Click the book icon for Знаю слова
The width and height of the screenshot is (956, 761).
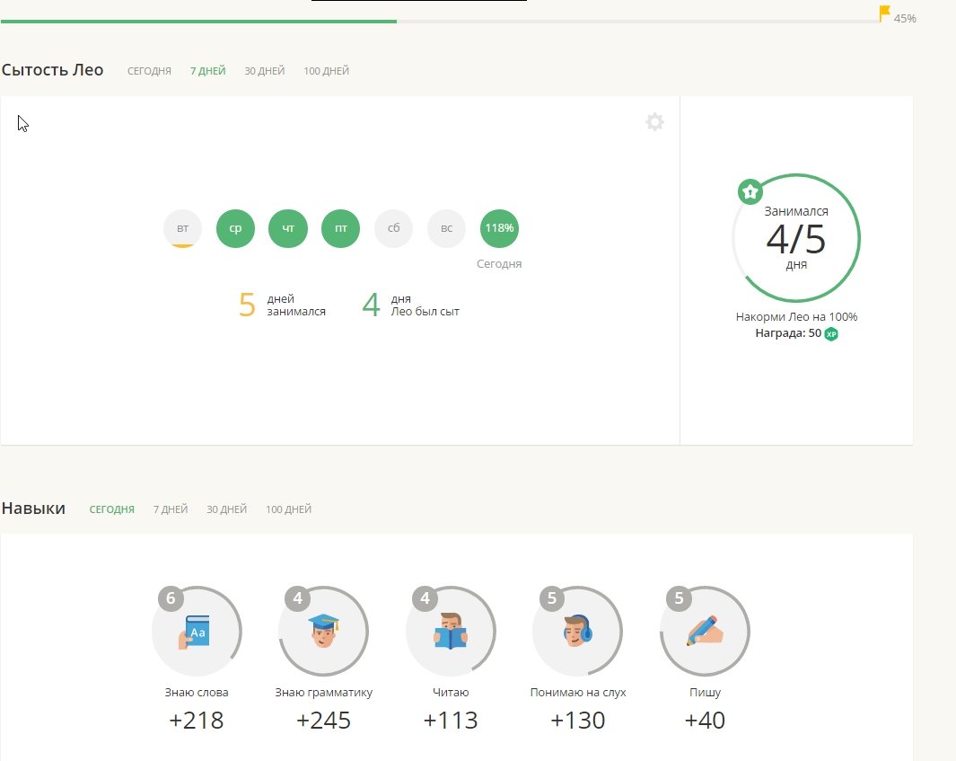[x=197, y=632]
